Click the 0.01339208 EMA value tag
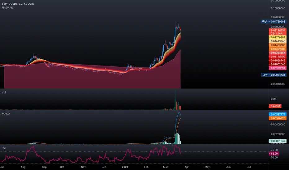 click(x=278, y=49)
